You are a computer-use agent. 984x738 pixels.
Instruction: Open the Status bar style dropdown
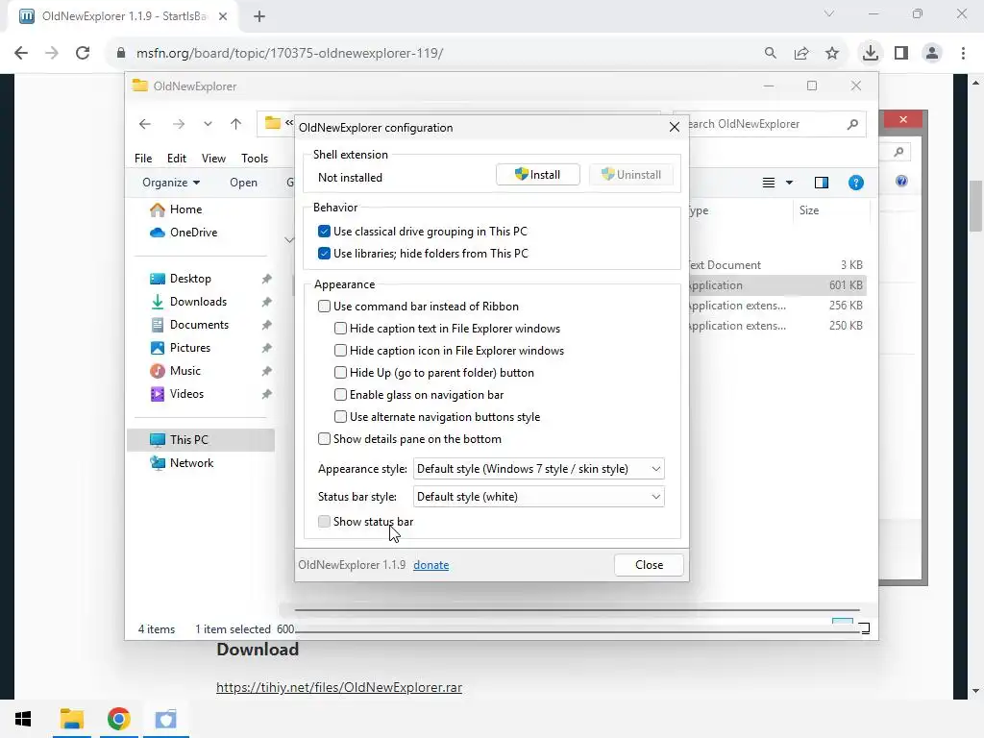pos(538,497)
